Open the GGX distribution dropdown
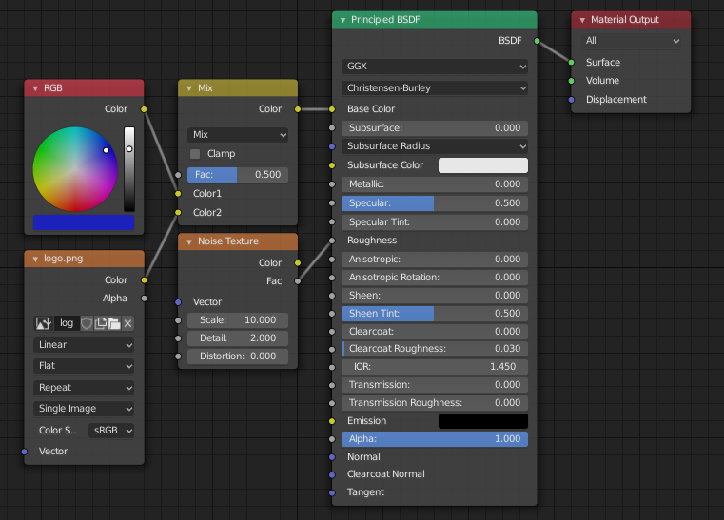 click(x=435, y=67)
